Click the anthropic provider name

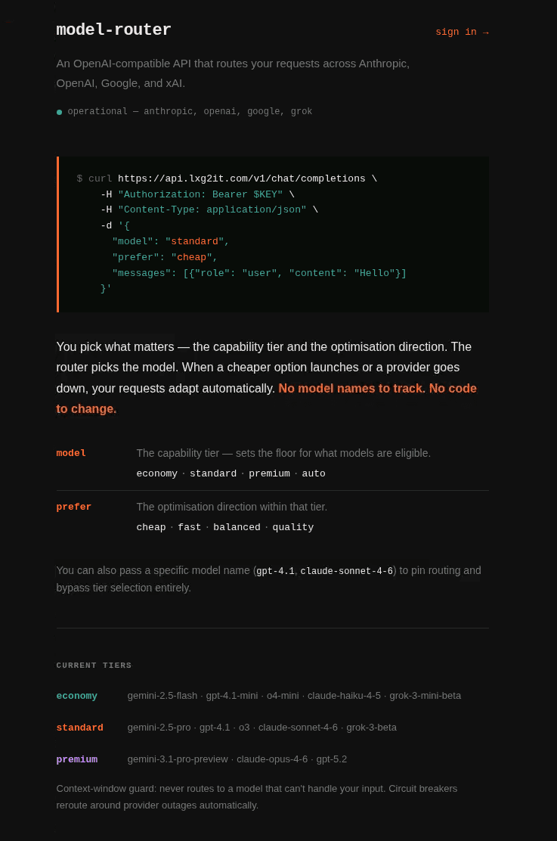168,111
